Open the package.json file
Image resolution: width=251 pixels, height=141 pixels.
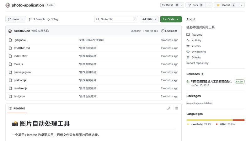pos(22,72)
